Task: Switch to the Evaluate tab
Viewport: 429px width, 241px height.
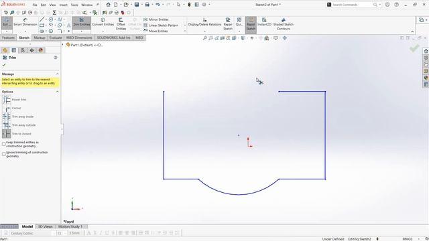Action: (56, 37)
